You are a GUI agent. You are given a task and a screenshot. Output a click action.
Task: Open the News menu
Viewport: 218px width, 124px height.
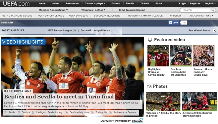[x=42, y=4]
